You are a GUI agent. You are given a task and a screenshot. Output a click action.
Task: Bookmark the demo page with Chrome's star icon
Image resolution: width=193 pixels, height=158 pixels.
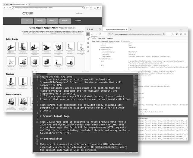83,8
